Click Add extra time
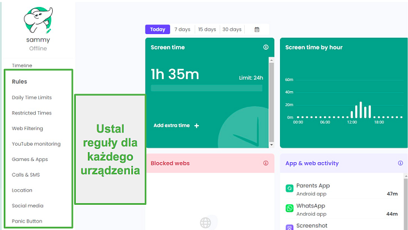 (171, 125)
